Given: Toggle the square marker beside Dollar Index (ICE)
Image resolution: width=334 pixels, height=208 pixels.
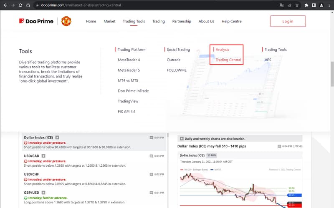Looking at the screenshot, I should click(x=58, y=137).
